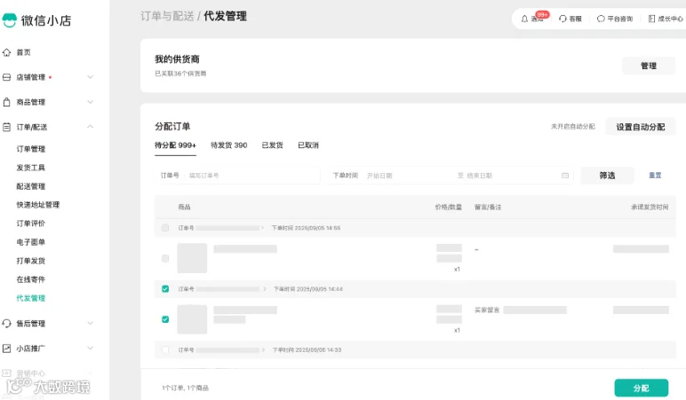Click the 小店推广 chart icon in sidebar

[x=6, y=349]
